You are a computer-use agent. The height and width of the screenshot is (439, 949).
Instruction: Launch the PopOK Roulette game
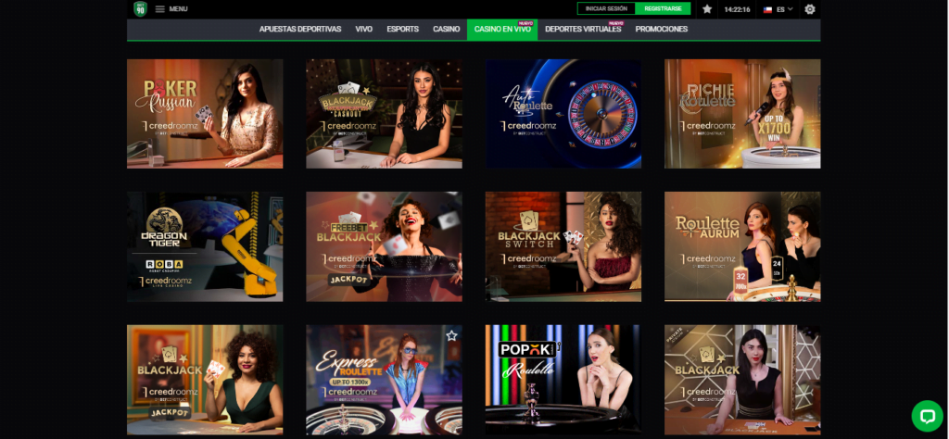click(x=563, y=379)
